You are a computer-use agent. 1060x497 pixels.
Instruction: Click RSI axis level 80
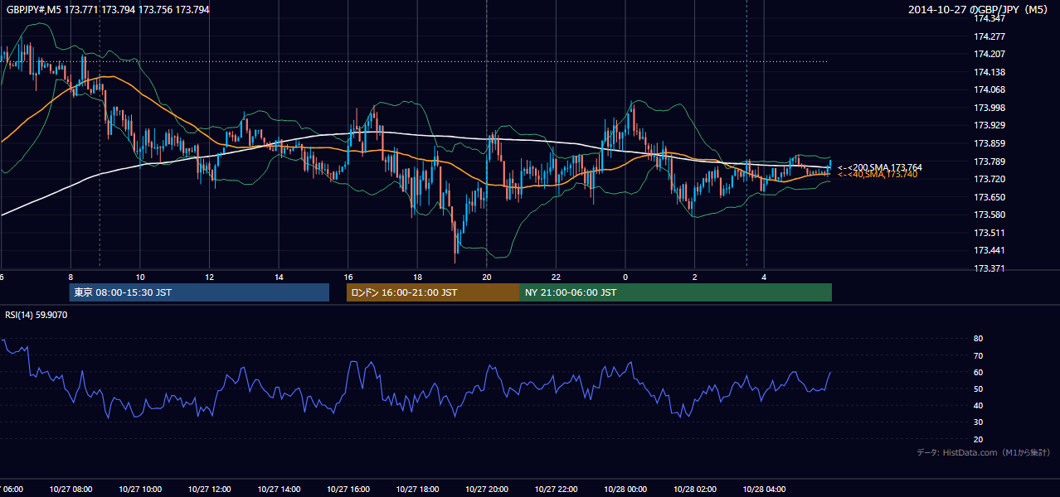tap(978, 339)
